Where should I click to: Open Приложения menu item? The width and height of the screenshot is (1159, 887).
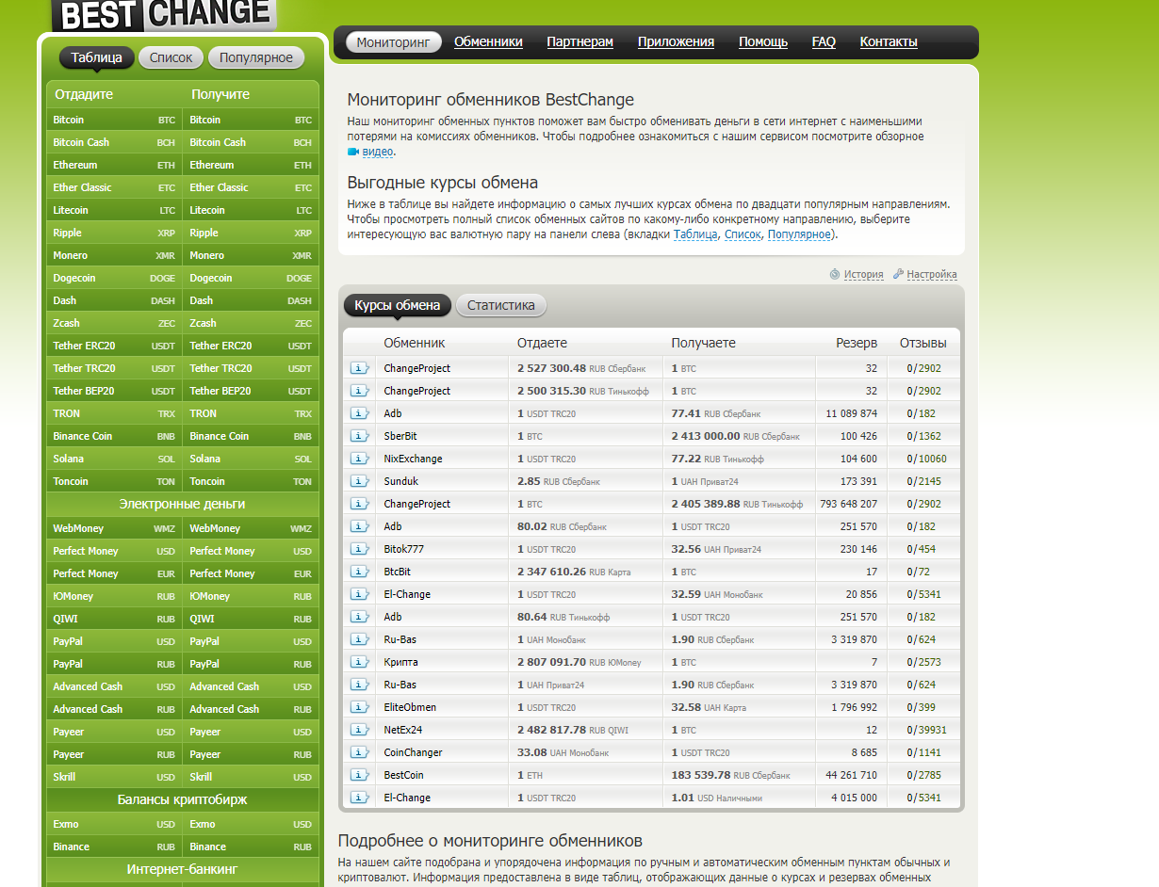pyautogui.click(x=676, y=41)
